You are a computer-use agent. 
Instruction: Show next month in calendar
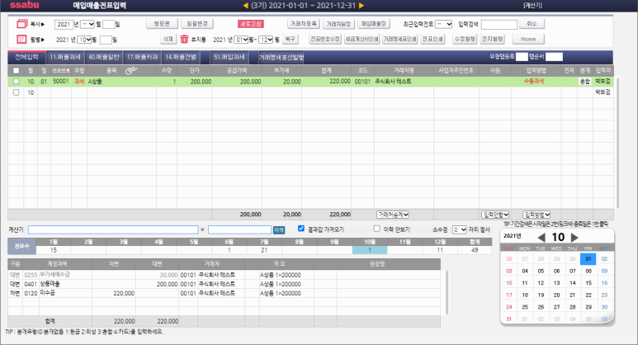point(574,237)
